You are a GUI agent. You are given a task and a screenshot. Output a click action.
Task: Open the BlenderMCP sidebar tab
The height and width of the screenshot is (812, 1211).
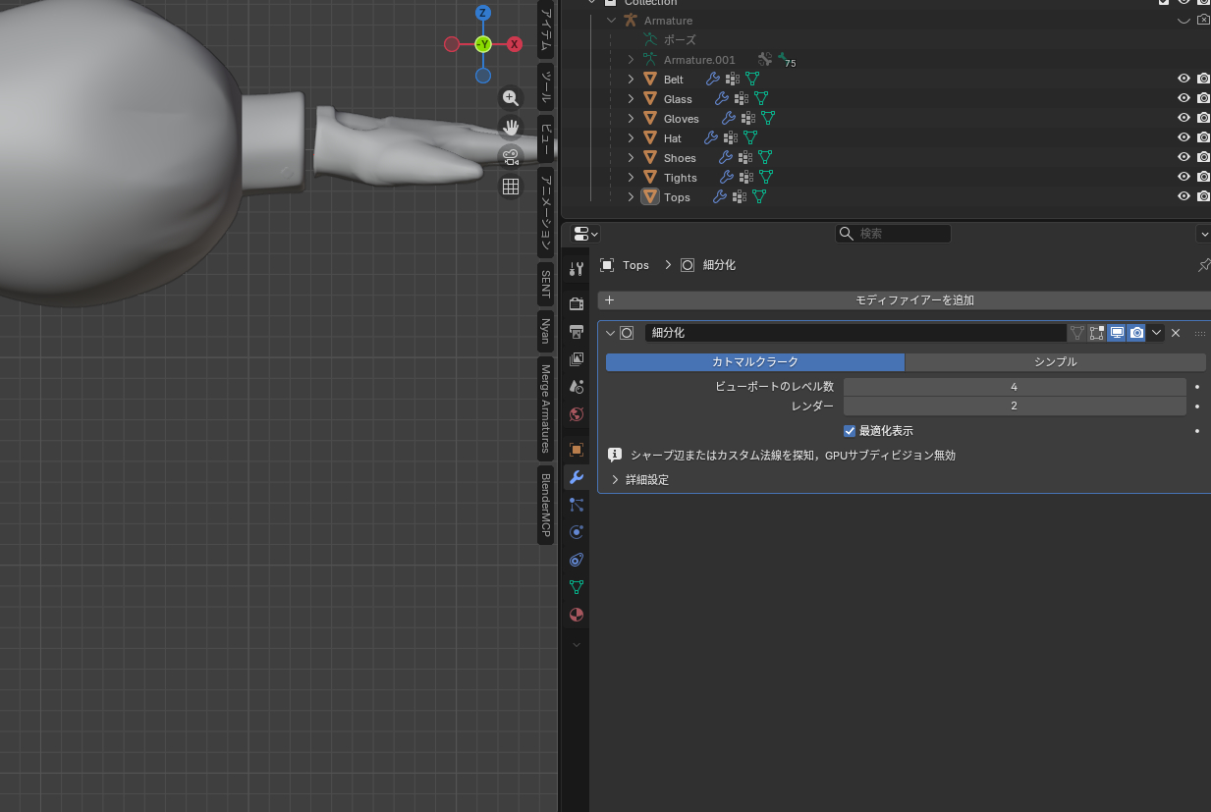click(x=546, y=507)
